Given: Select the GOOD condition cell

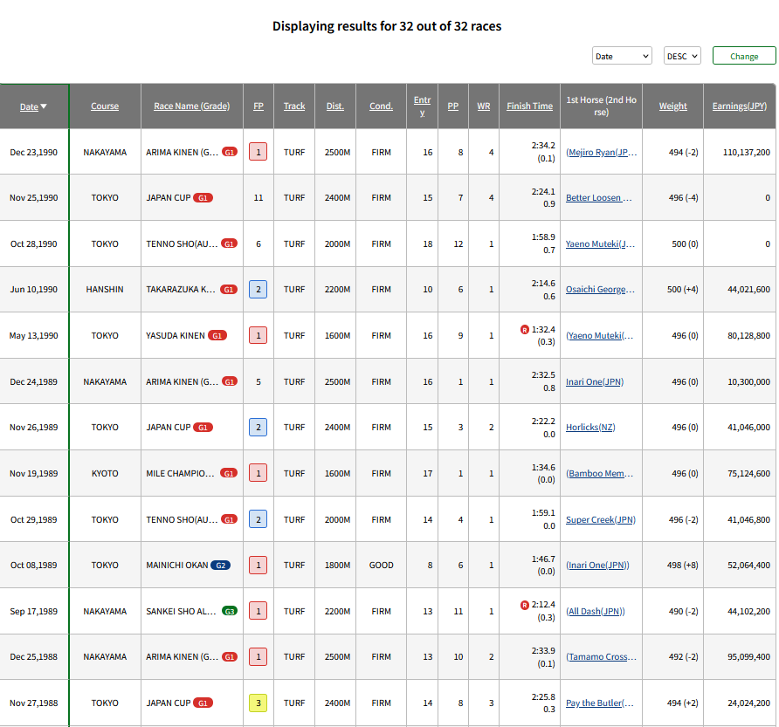Looking at the screenshot, I should [x=381, y=566].
